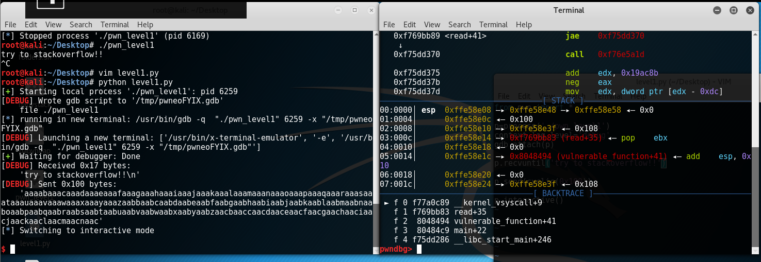The image size is (761, 262).
Task: Click the '[ BACKTRACE ]' section header
Action: 563,194
